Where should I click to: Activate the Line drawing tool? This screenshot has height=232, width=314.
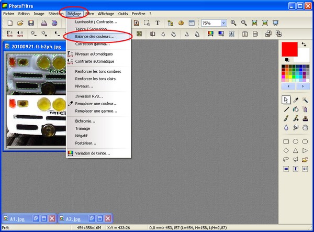click(x=286, y=109)
